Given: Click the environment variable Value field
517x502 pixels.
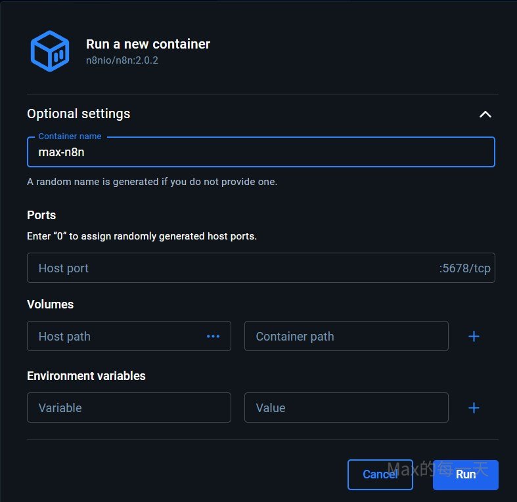Looking at the screenshot, I should (x=346, y=408).
